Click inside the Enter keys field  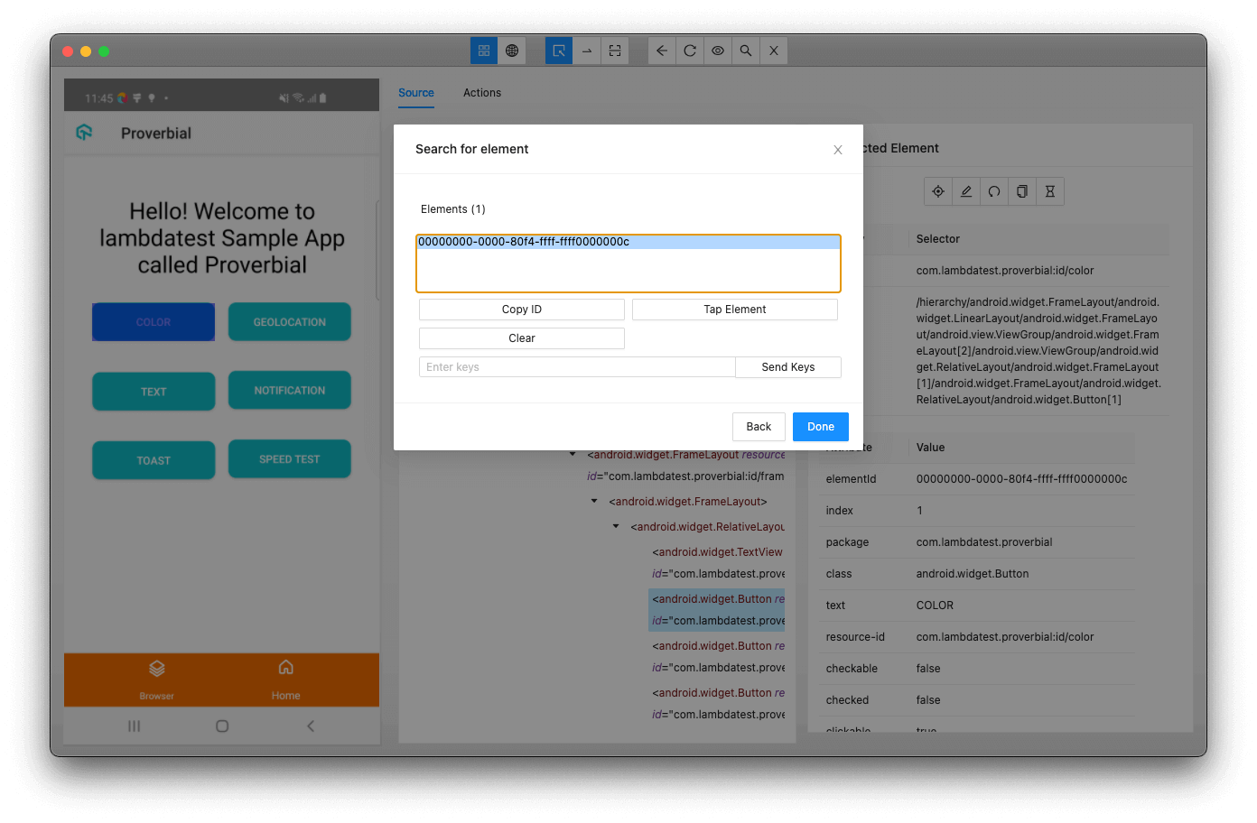577,366
